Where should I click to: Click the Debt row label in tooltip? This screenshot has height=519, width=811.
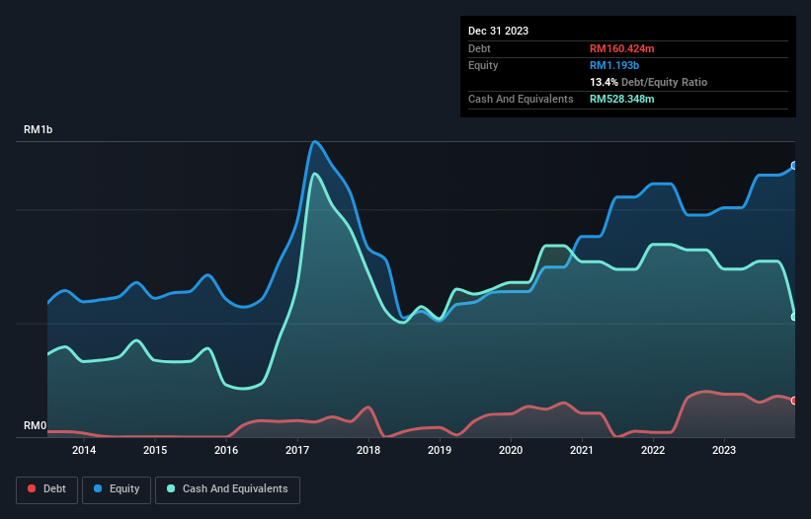pyautogui.click(x=479, y=48)
